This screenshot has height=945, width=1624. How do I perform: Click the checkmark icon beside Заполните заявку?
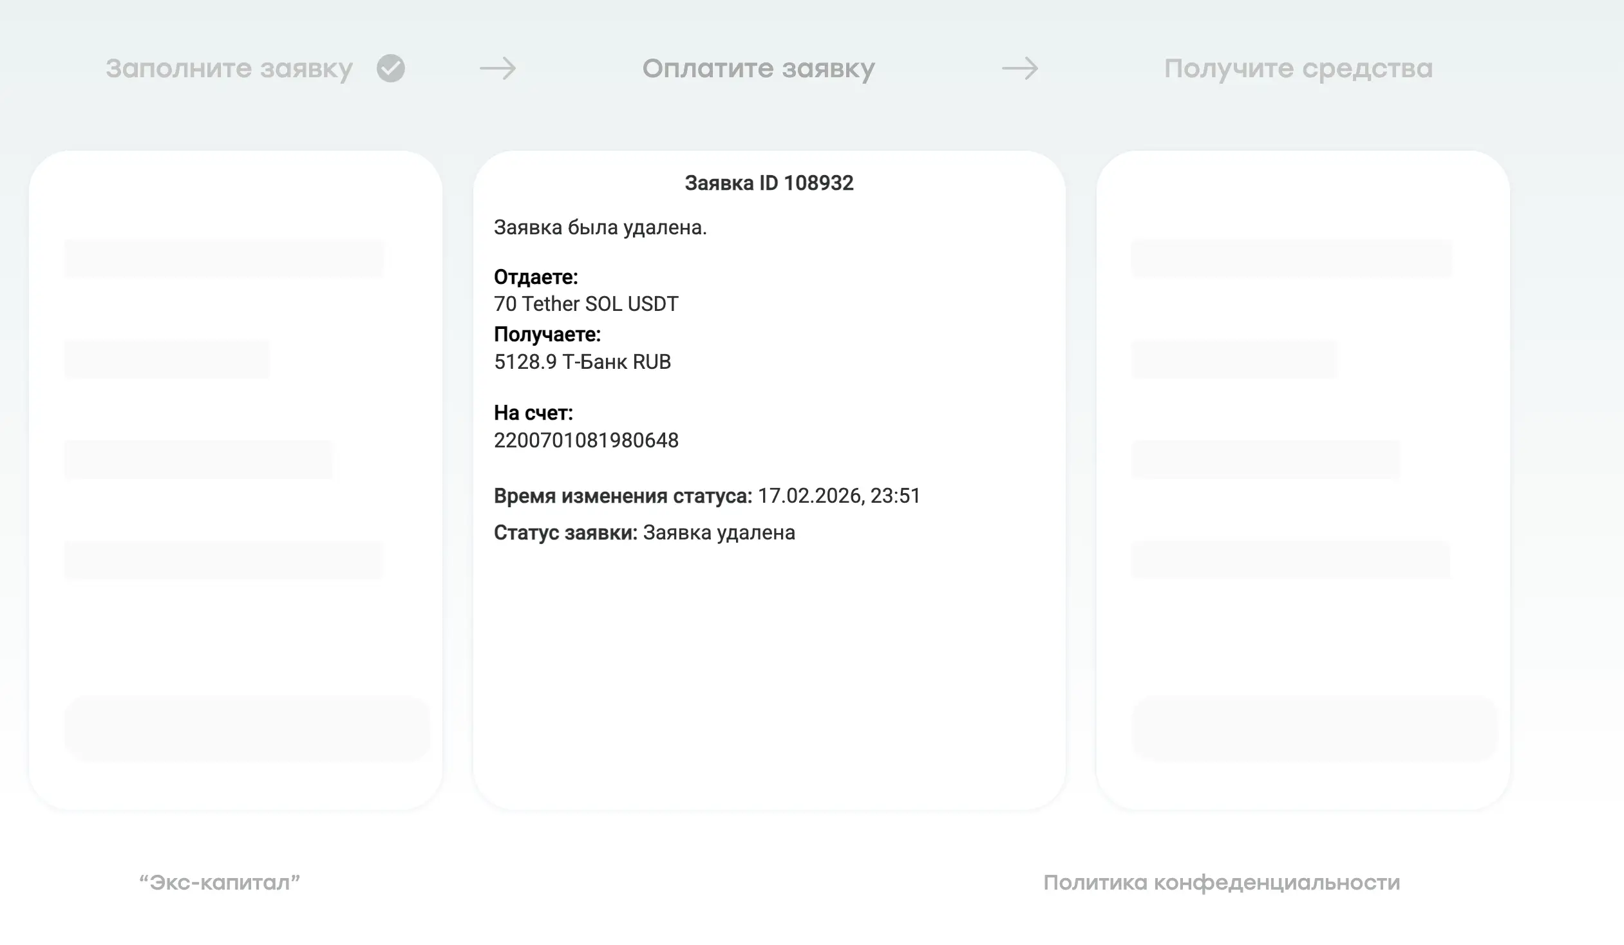[390, 68]
